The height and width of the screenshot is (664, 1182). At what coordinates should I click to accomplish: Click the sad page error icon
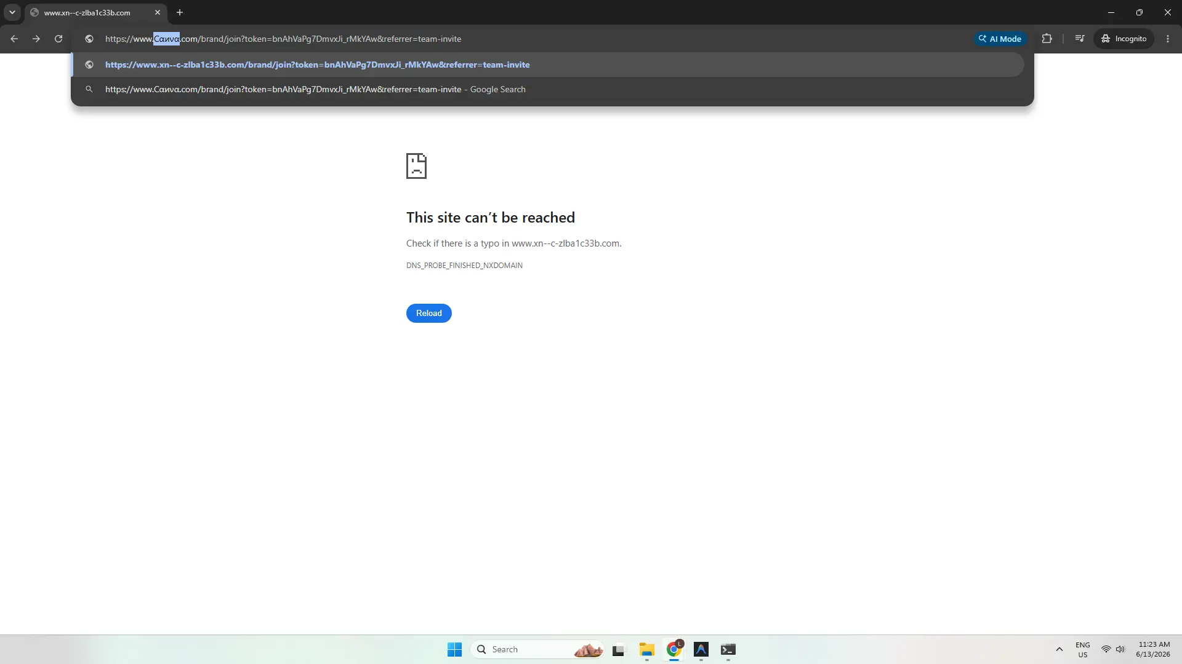point(416,166)
